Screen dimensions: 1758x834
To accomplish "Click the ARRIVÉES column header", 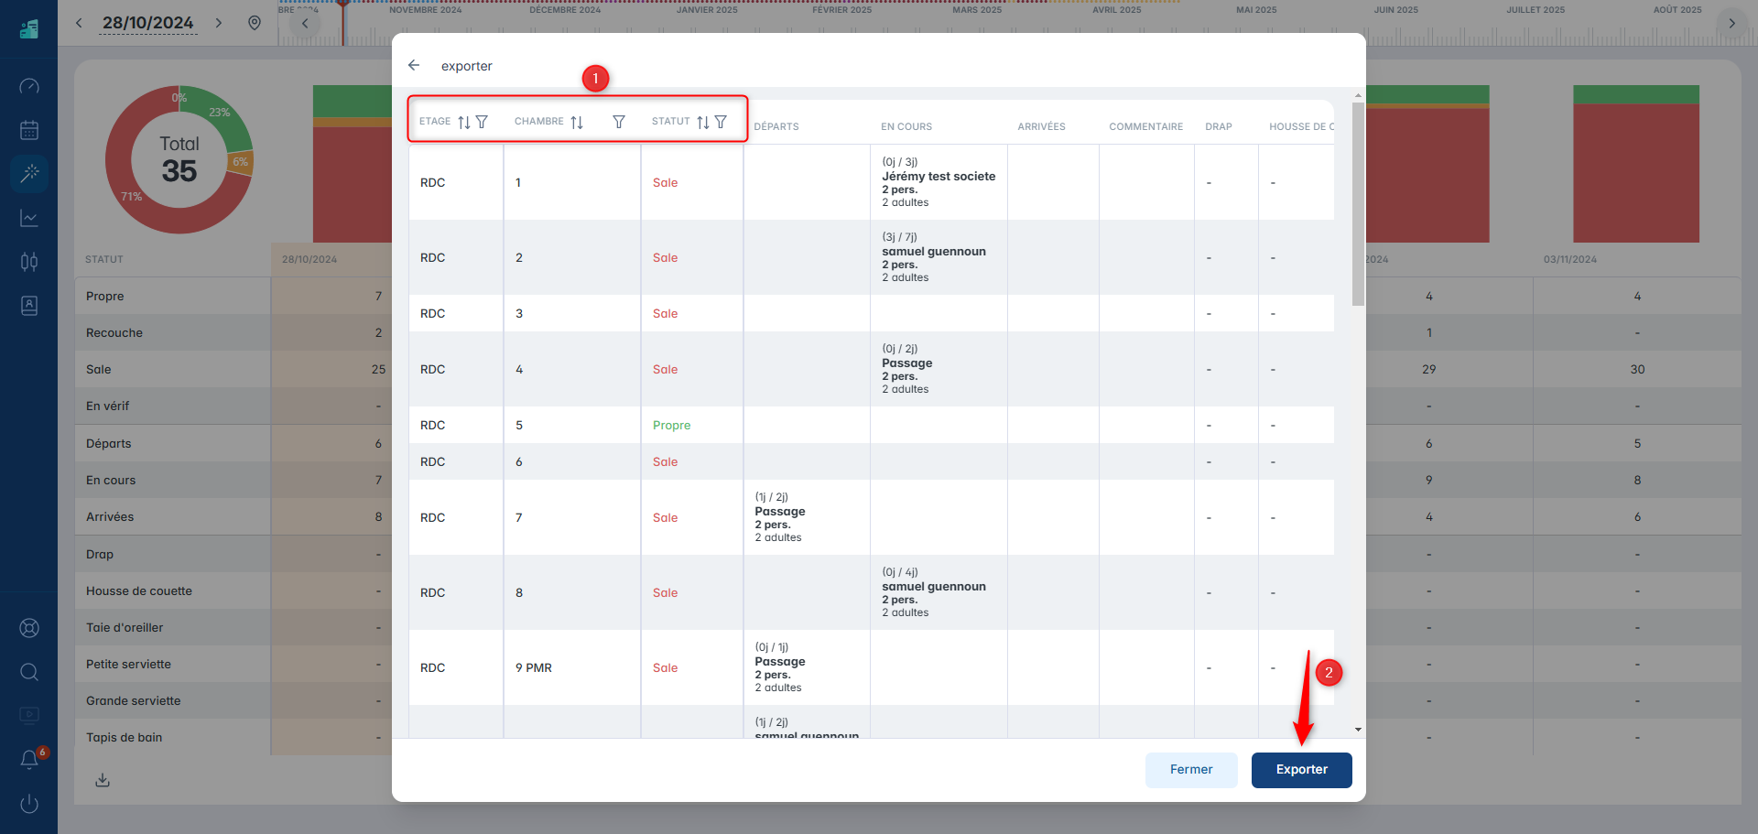I will pyautogui.click(x=1041, y=126).
